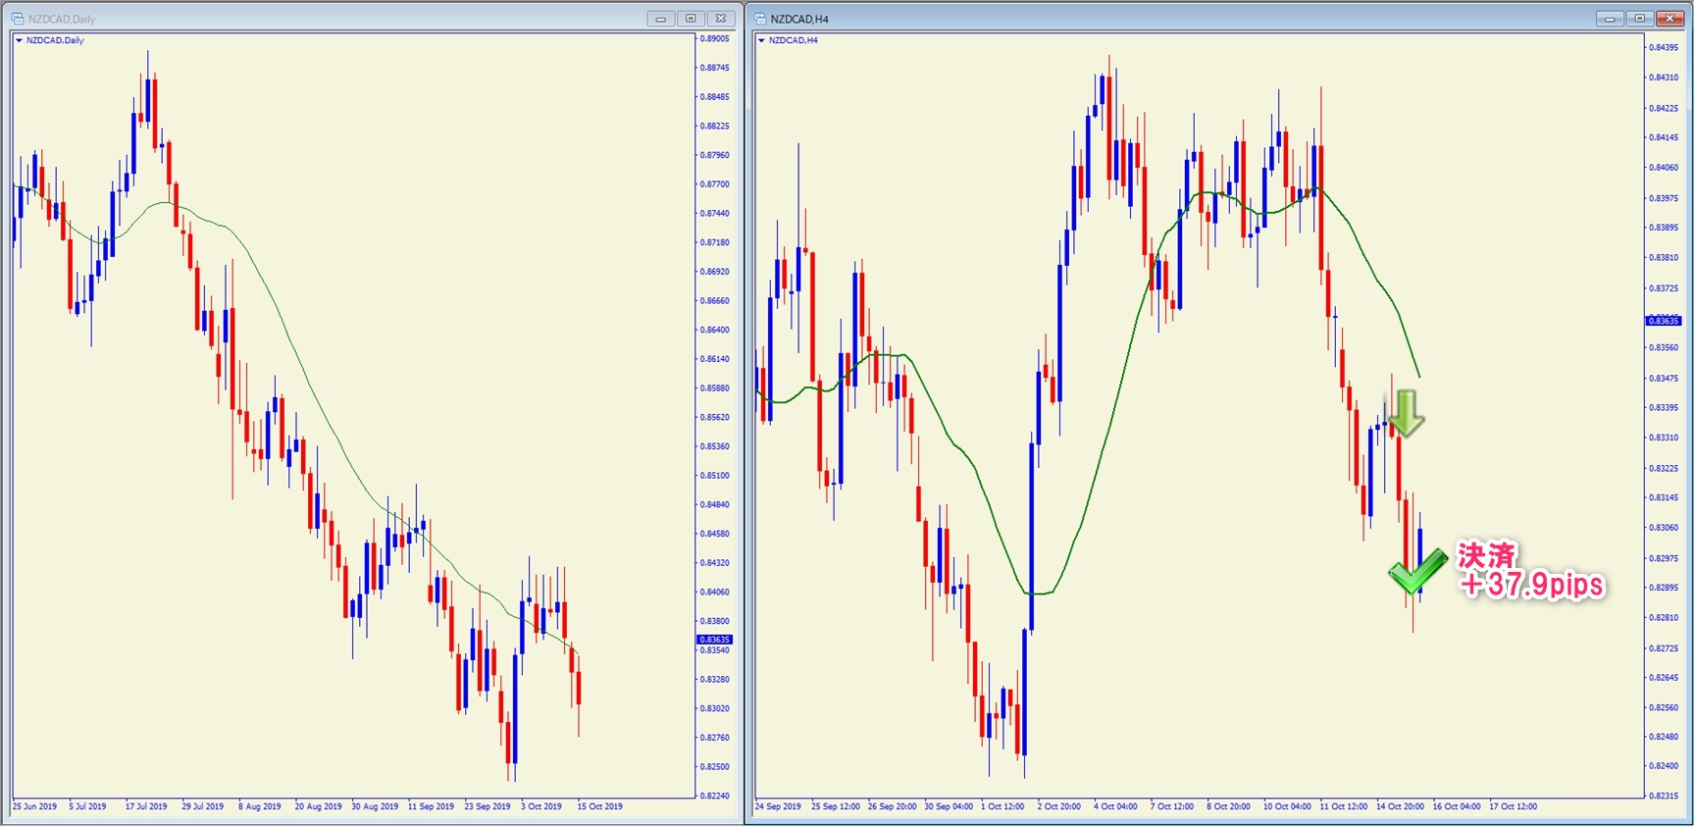Maximize the NZDCAD,H4 chart window

(x=1639, y=19)
